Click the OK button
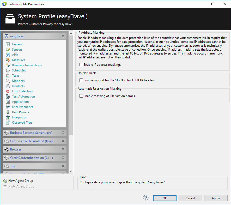Screen dimensions: 231x205 click(165, 198)
